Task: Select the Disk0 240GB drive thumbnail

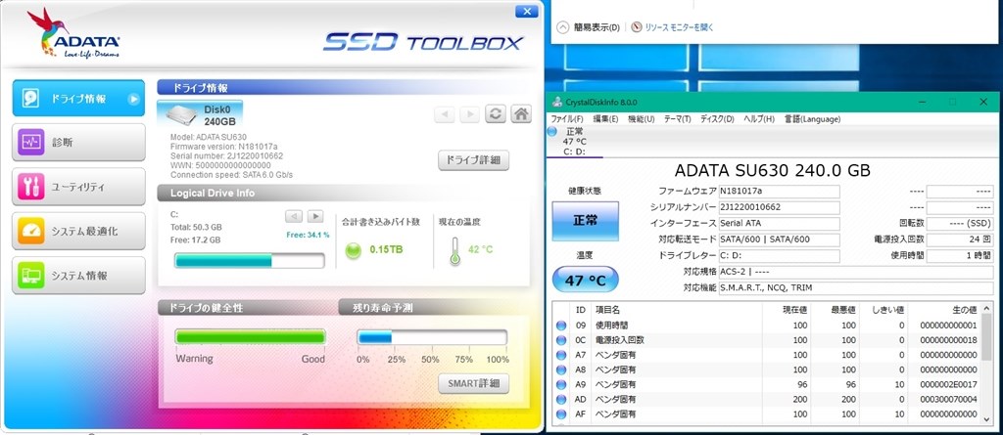Action: click(200, 114)
